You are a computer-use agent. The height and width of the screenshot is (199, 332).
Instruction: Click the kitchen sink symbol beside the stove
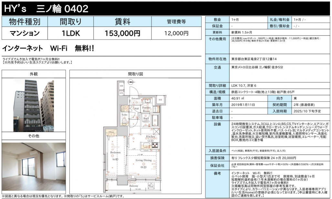(146, 145)
